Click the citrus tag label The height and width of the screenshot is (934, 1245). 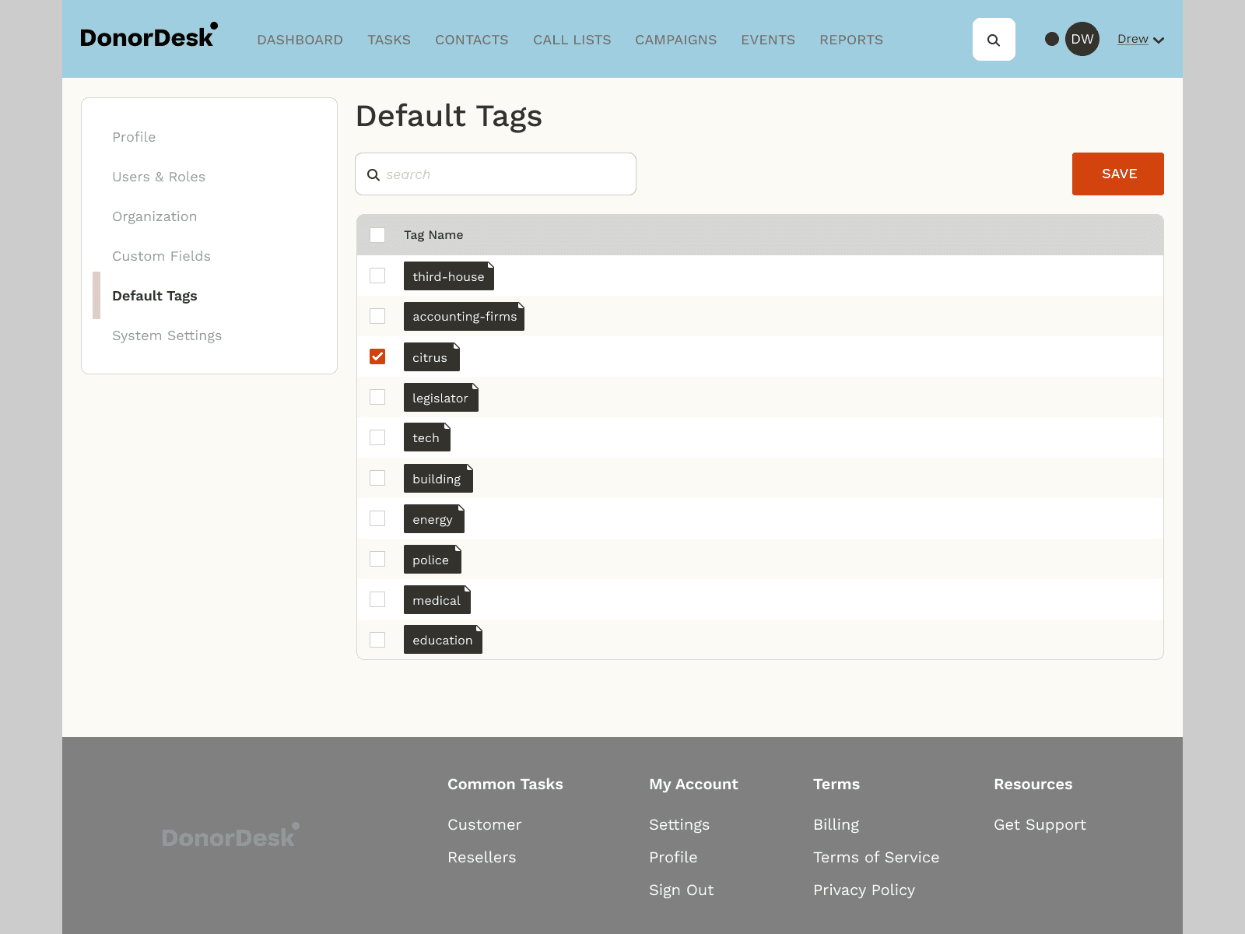coord(432,357)
